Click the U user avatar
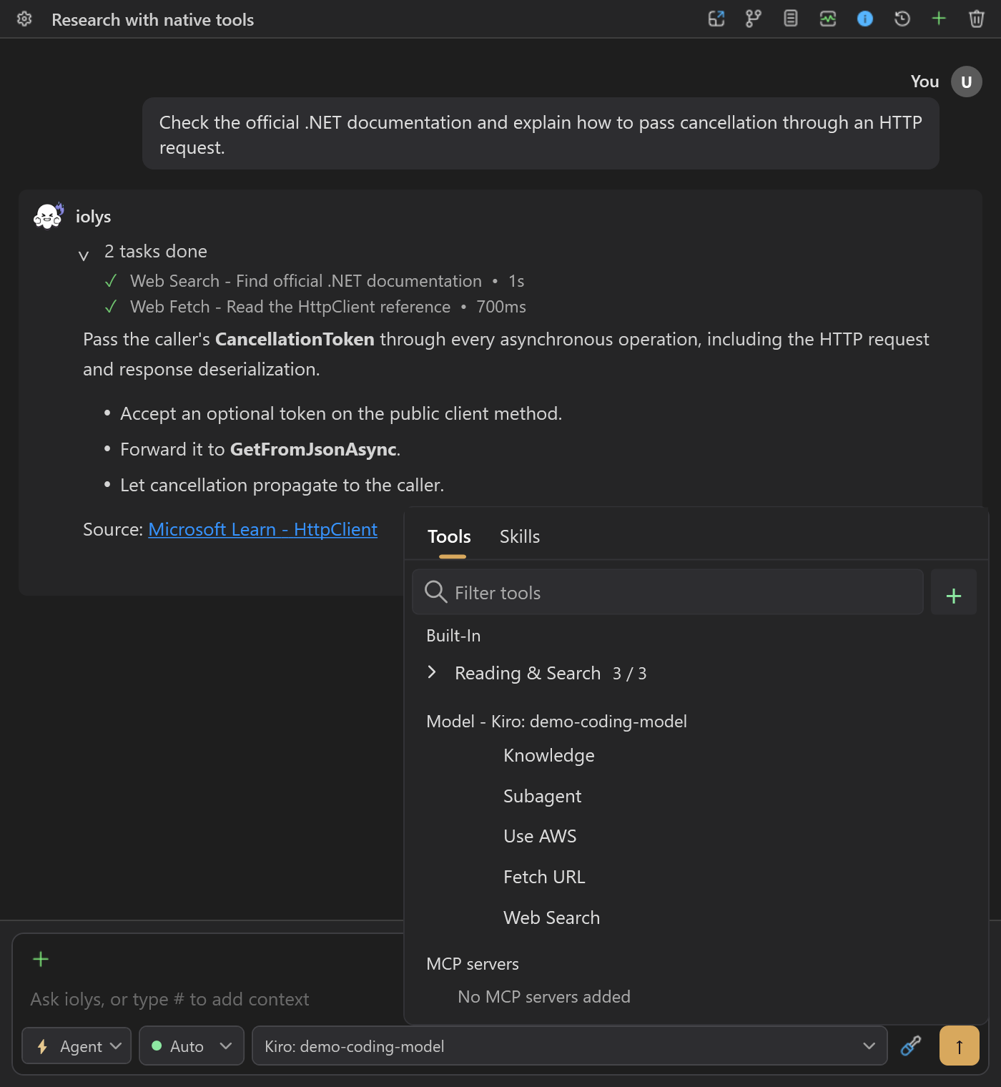The width and height of the screenshot is (1001, 1087). click(x=967, y=82)
